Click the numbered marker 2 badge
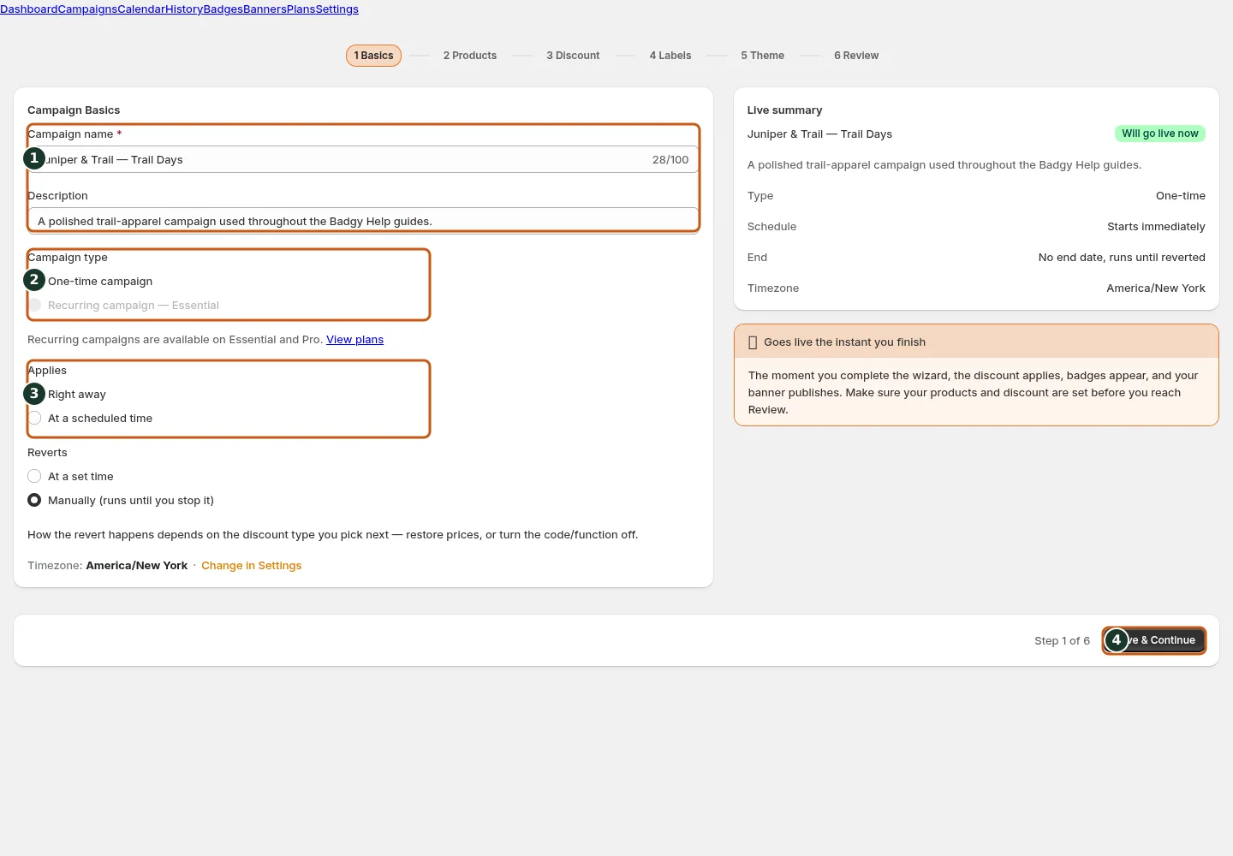Viewport: 1233px width, 856px height. coord(34,280)
